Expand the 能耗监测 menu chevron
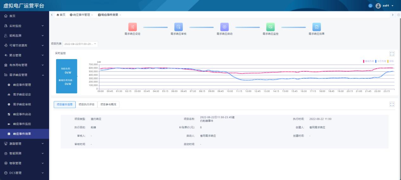This screenshot has width=401, height=180. [x=43, y=36]
